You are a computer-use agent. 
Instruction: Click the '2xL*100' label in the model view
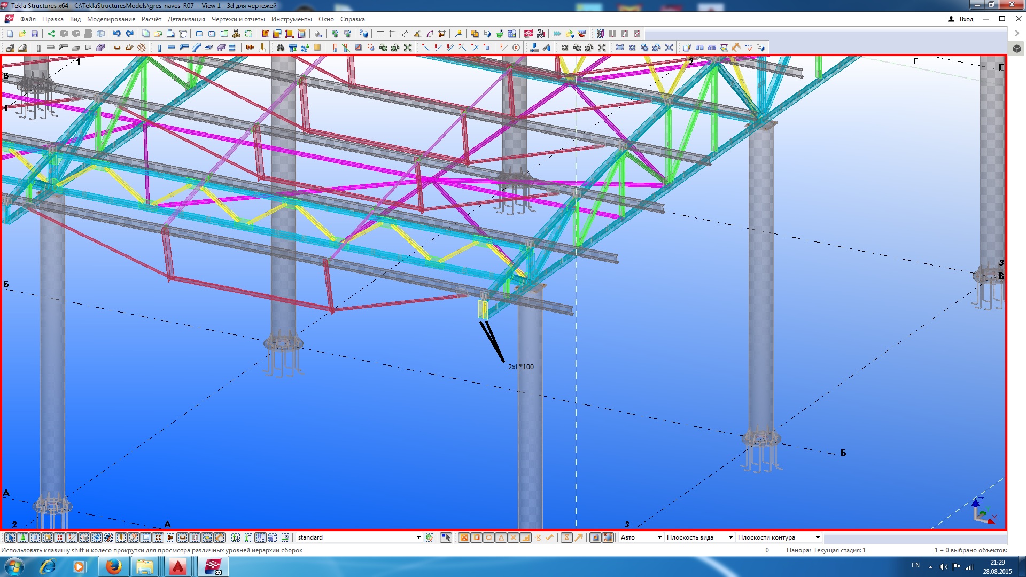pos(520,367)
